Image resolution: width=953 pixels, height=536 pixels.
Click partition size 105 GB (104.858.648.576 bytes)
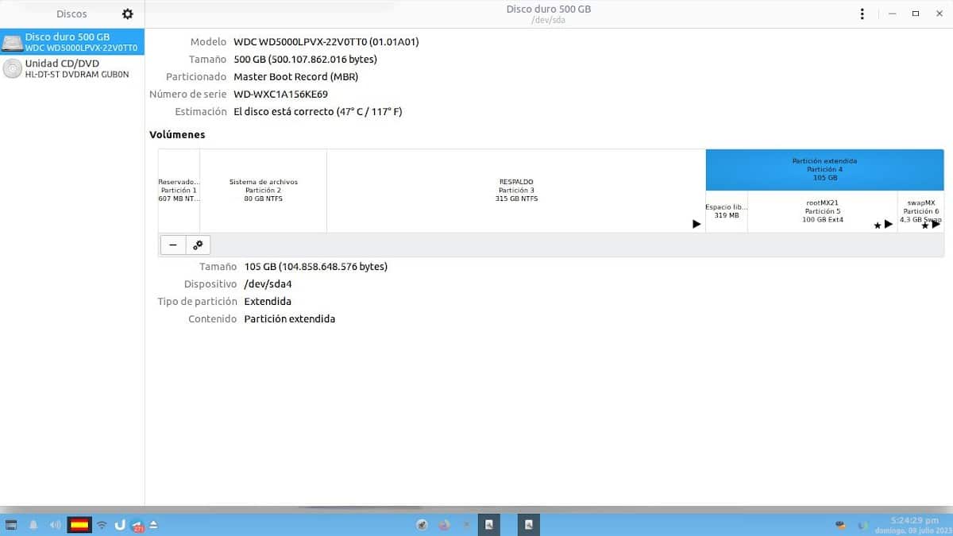(x=316, y=267)
